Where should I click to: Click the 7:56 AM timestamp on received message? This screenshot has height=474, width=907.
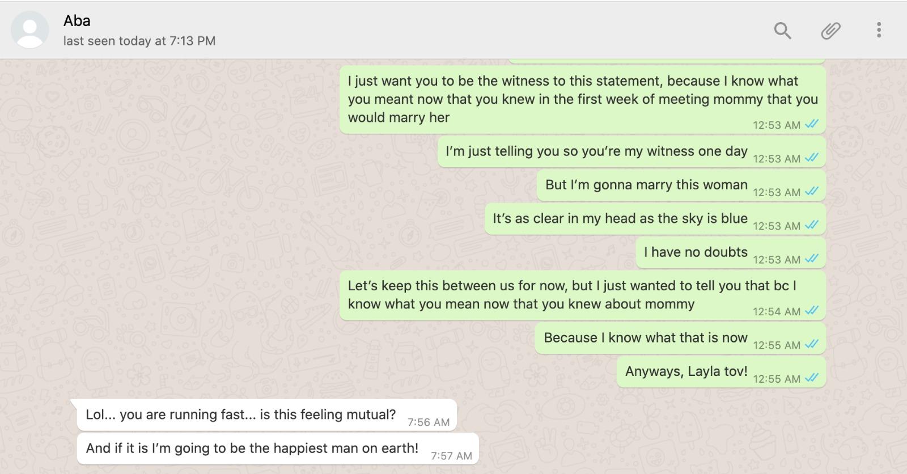429,422
